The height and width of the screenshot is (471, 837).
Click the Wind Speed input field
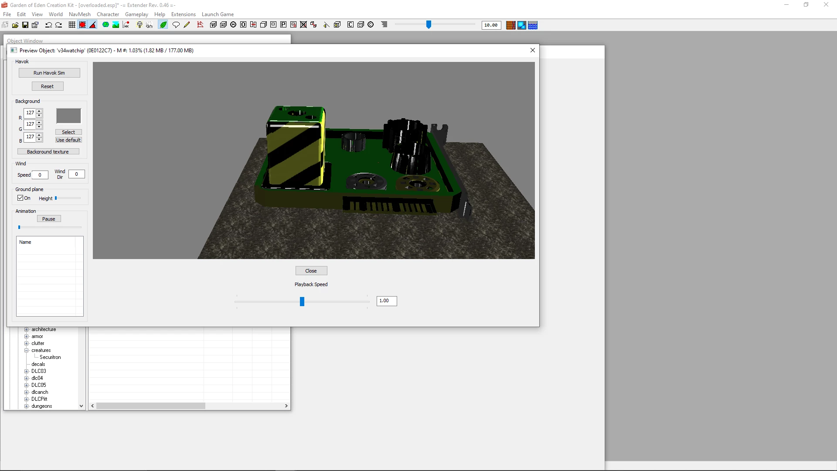coord(40,175)
